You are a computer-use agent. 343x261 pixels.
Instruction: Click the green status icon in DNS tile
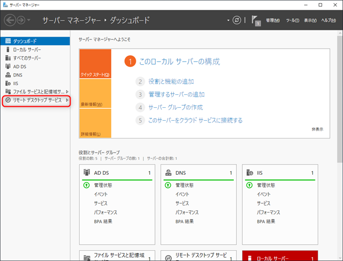point(168,186)
